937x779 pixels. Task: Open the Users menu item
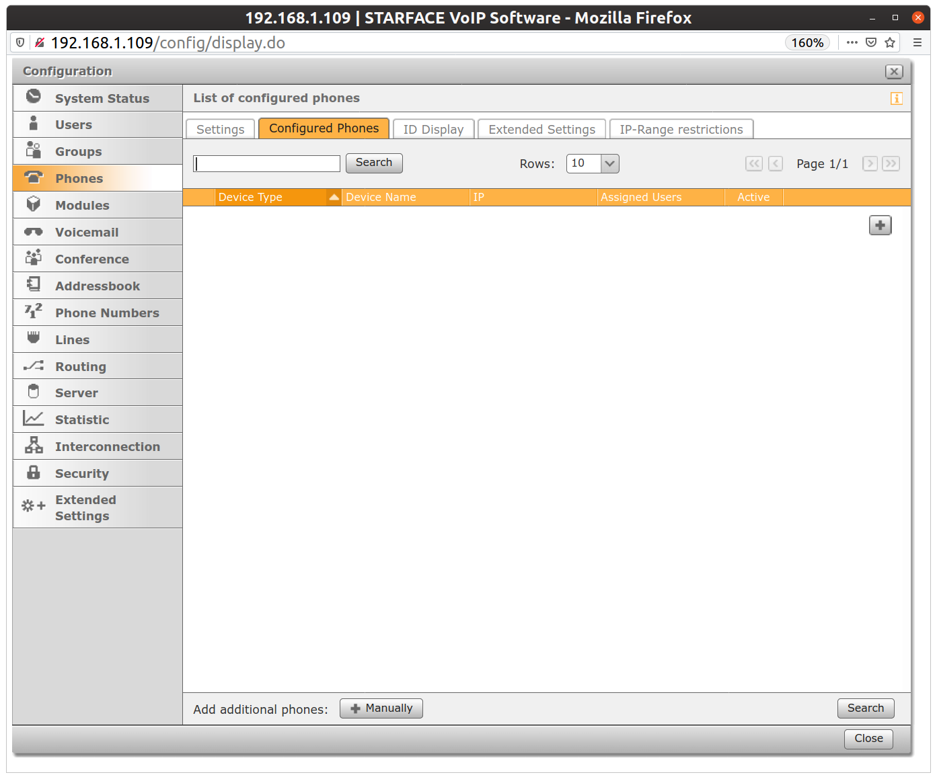click(x=98, y=125)
